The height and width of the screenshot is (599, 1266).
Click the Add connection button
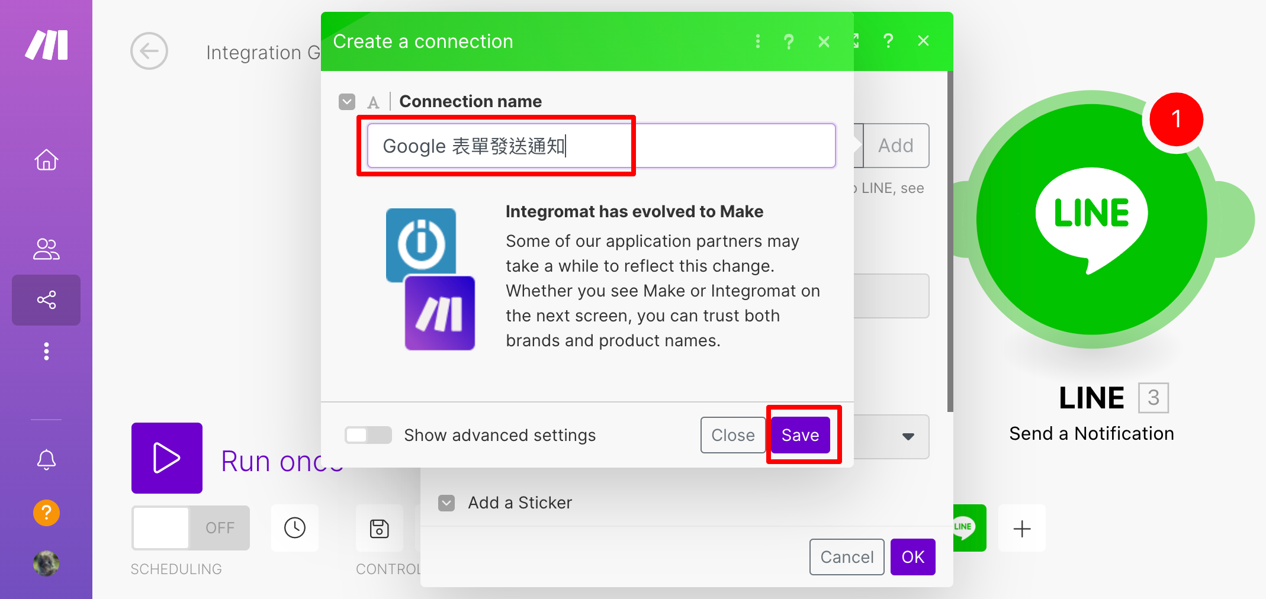[x=896, y=146]
